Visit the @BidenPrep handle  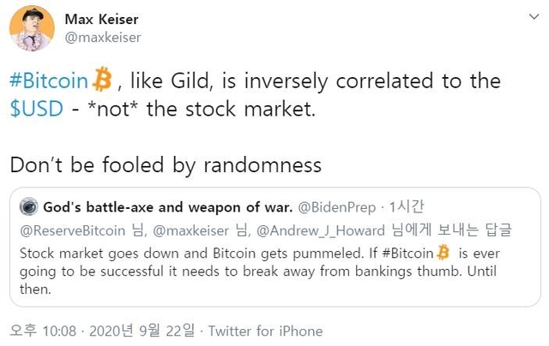click(x=337, y=207)
